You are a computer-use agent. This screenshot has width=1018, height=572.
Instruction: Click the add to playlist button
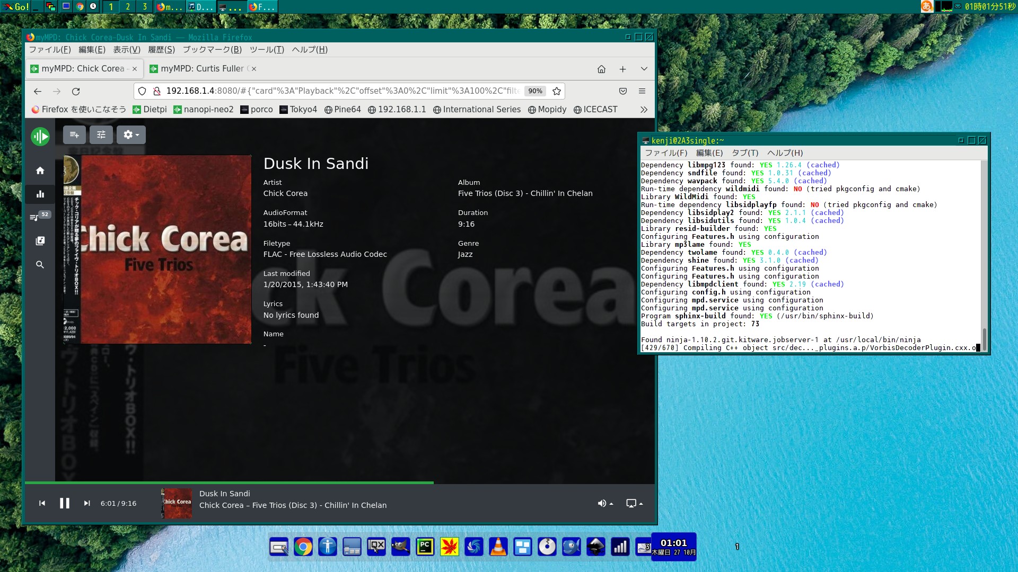(x=74, y=135)
